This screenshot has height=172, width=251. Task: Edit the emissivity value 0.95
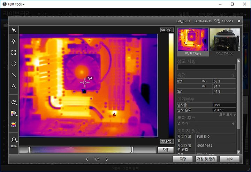tap(224, 105)
